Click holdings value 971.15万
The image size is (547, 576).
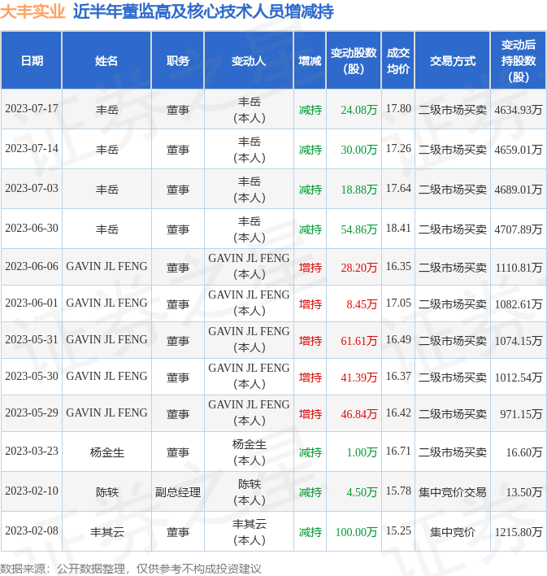coord(521,414)
